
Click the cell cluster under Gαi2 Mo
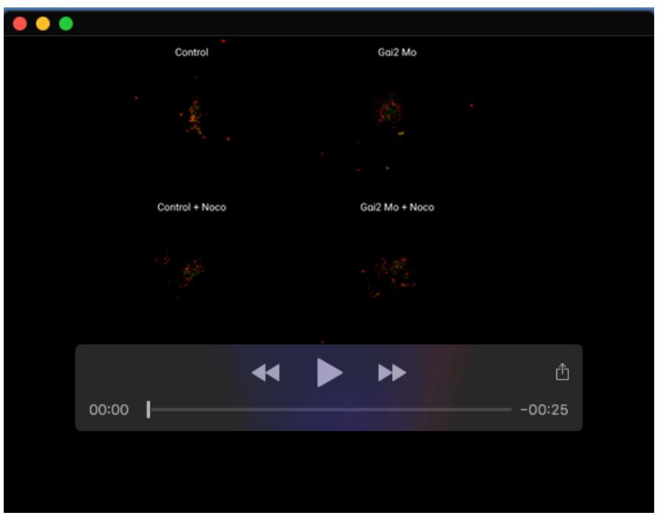(x=388, y=111)
